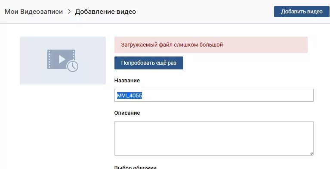Click the highlighted MVI_4055 text
This screenshot has height=169, width=330.
130,96
